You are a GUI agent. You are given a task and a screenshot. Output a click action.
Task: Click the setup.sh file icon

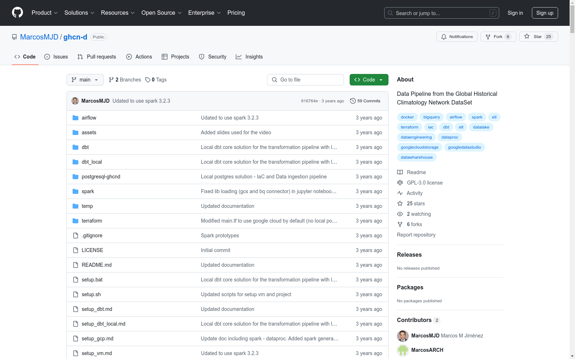[x=75, y=294]
